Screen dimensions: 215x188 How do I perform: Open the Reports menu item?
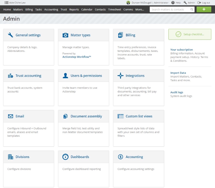pos(74,9)
